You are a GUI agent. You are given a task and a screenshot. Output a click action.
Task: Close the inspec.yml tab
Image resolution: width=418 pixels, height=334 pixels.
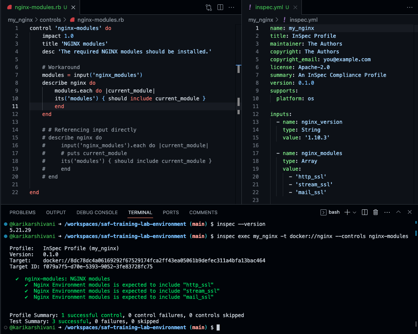pyautogui.click(x=296, y=7)
